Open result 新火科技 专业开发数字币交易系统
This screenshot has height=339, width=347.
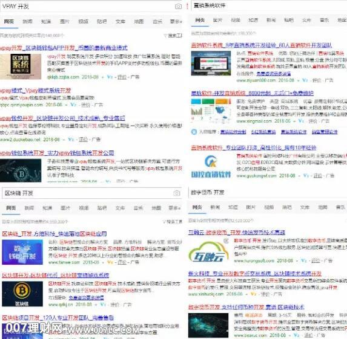coord(255,274)
